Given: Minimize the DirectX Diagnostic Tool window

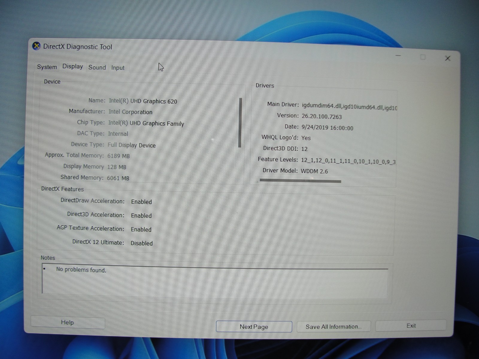Looking at the screenshot, I should coord(398,56).
